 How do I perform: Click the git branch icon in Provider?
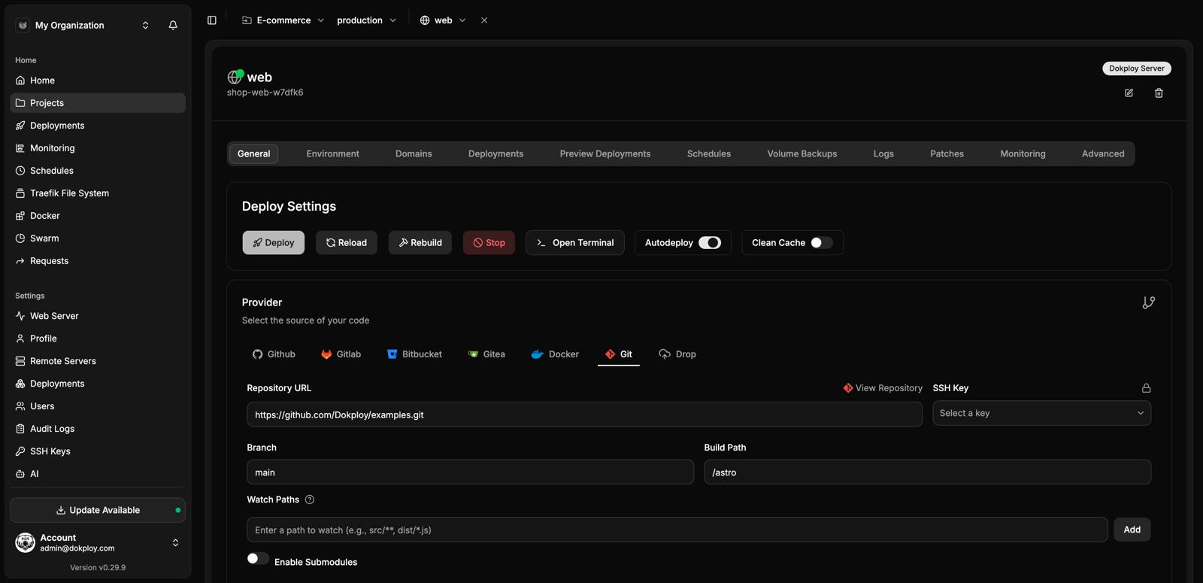pos(1148,302)
